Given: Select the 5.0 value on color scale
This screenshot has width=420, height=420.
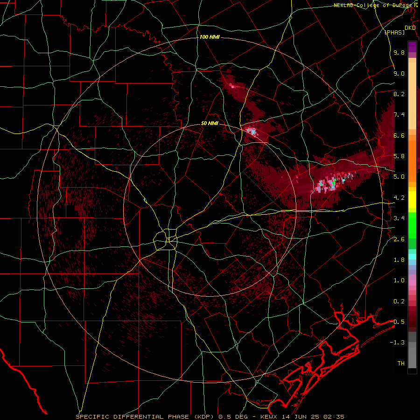Looking at the screenshot, I should 399,177.
